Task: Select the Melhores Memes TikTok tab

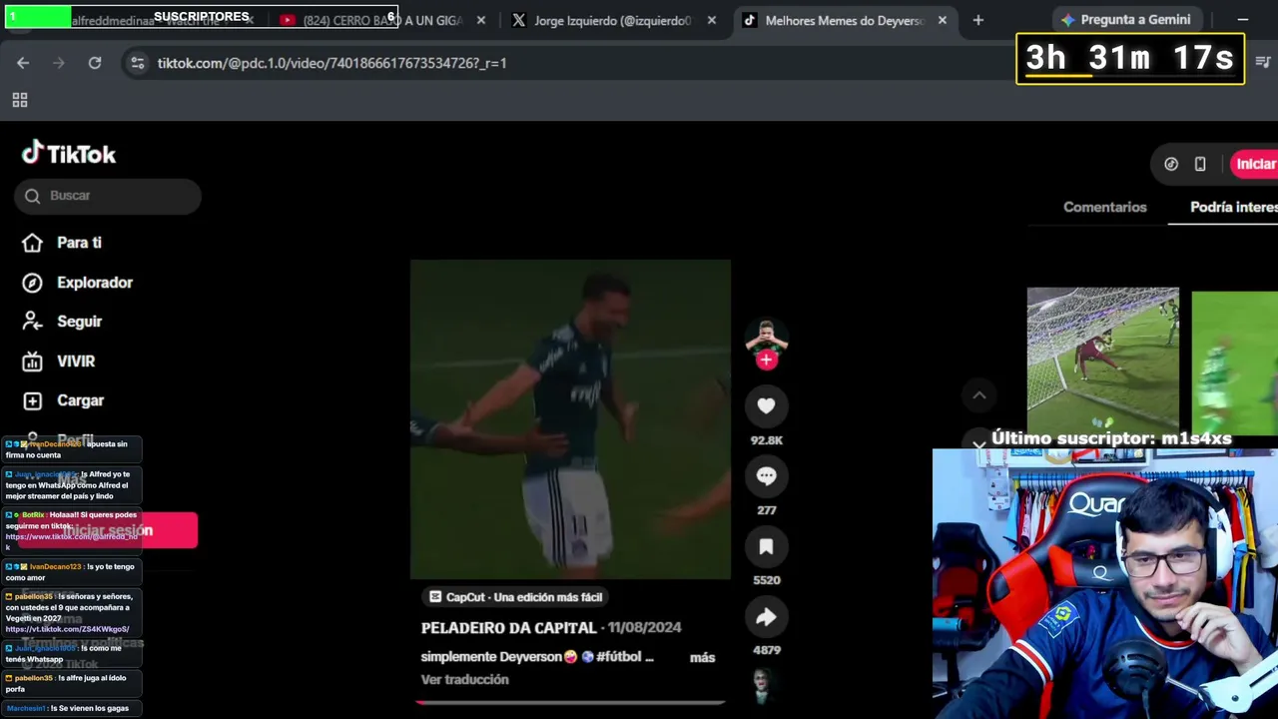Action: point(845,20)
